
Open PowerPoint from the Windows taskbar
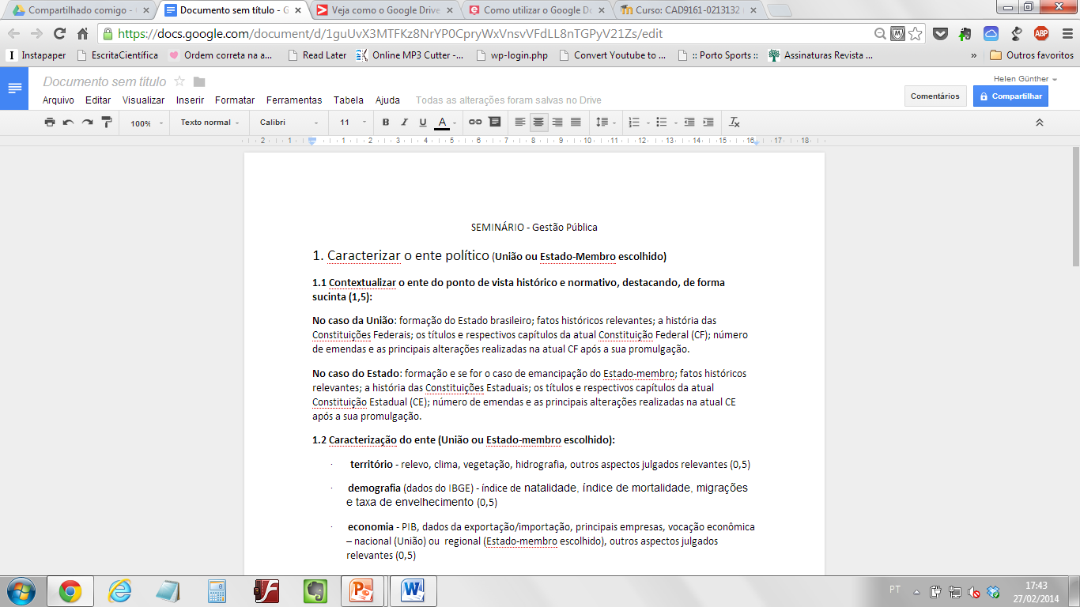363,590
